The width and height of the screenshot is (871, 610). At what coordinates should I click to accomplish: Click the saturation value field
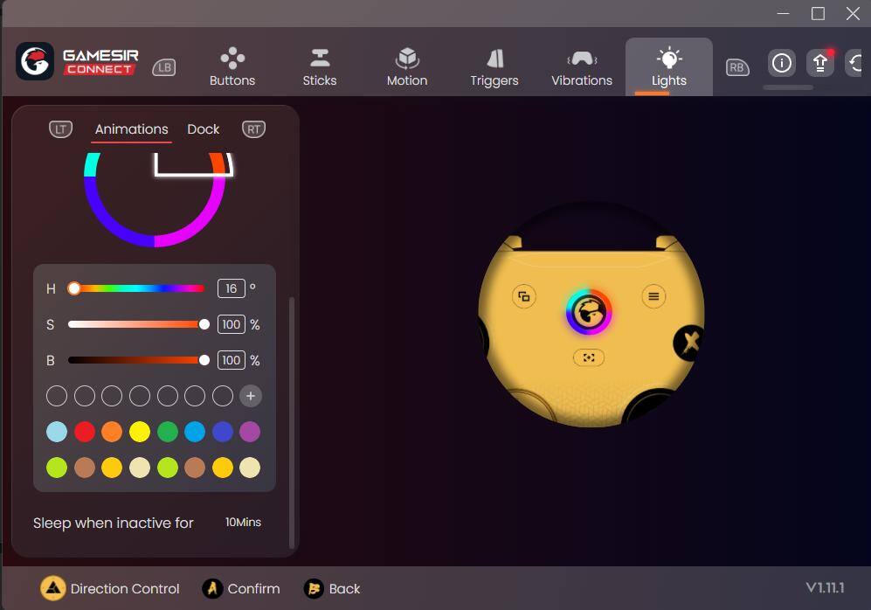(232, 324)
